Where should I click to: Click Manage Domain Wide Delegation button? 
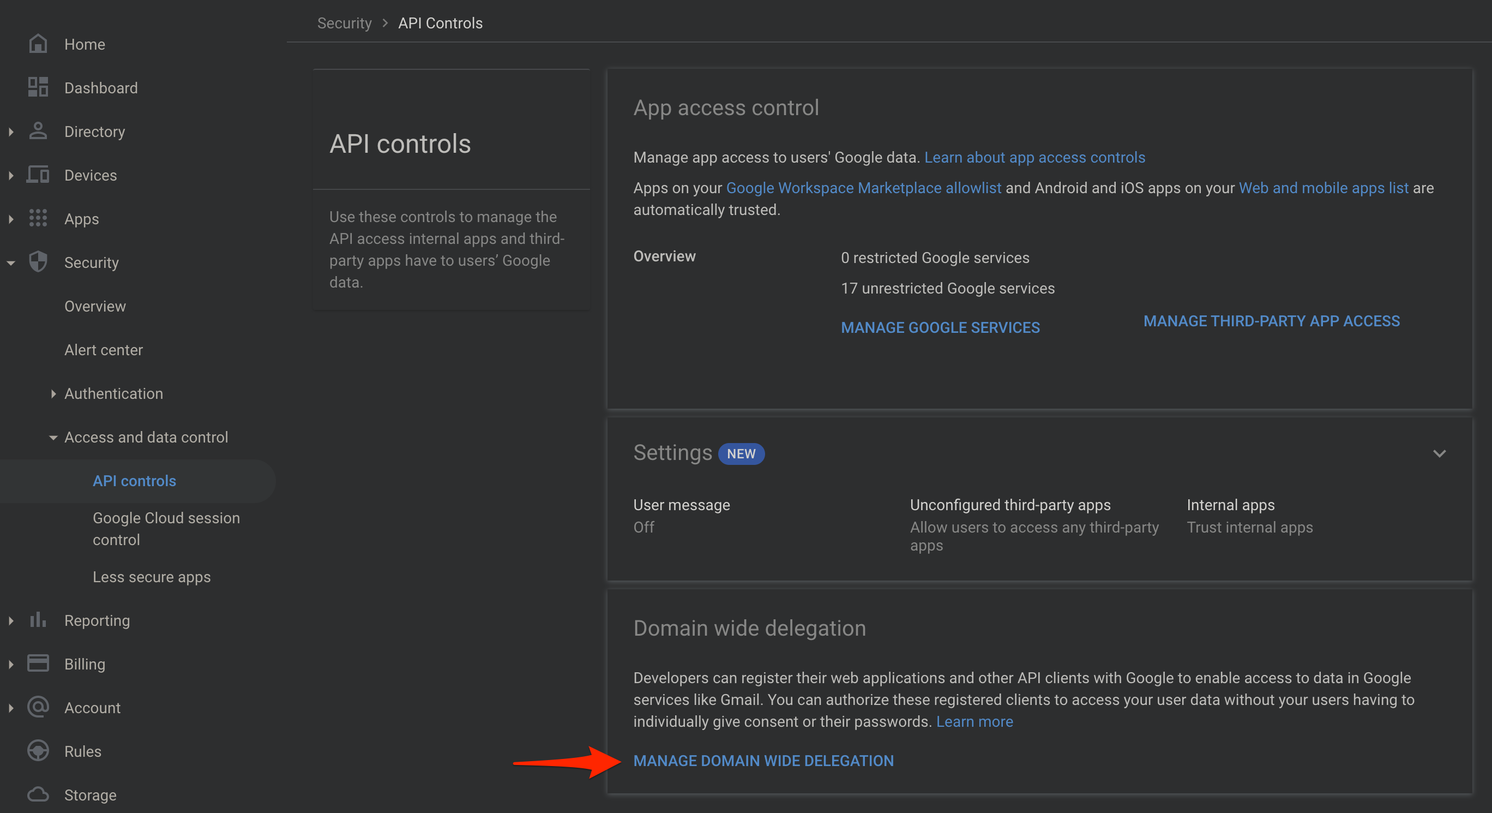763,761
